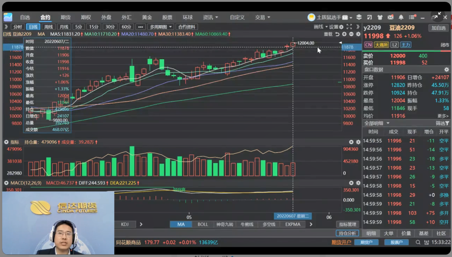Screen dimensions: 452x257
Task: Zoom in the chart with plus icon
Action: [x=344, y=34]
